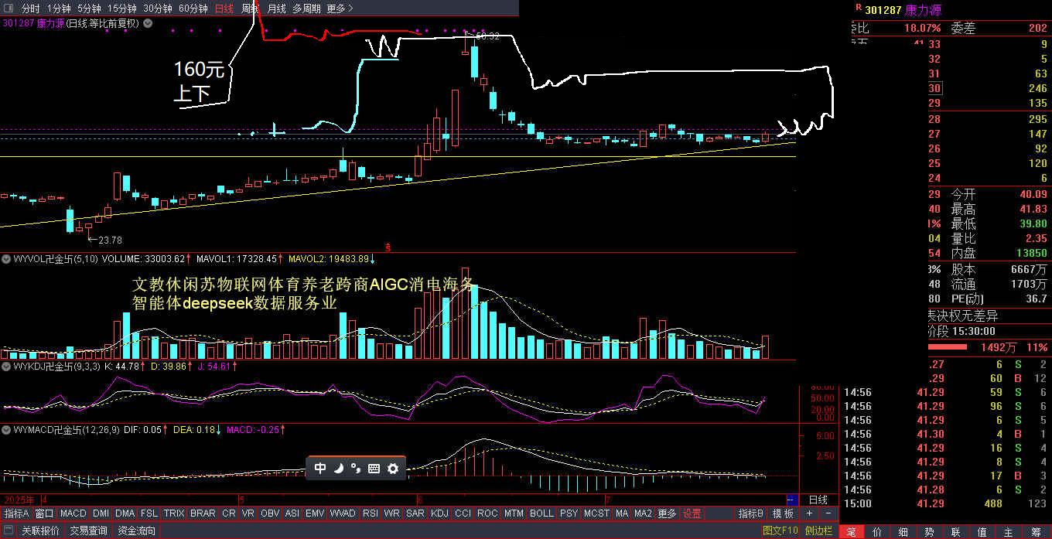Image resolution: width=1052 pixels, height=539 pixels.
Task: Enable the BOLL indicator
Action: [541, 513]
